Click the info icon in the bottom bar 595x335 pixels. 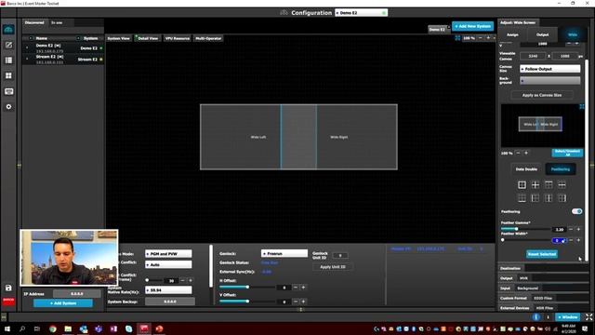(535, 316)
